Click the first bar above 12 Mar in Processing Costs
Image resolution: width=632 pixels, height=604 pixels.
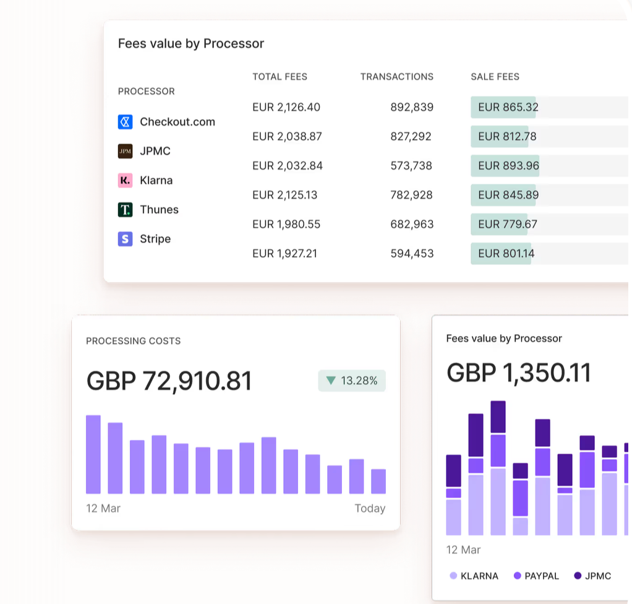click(93, 454)
